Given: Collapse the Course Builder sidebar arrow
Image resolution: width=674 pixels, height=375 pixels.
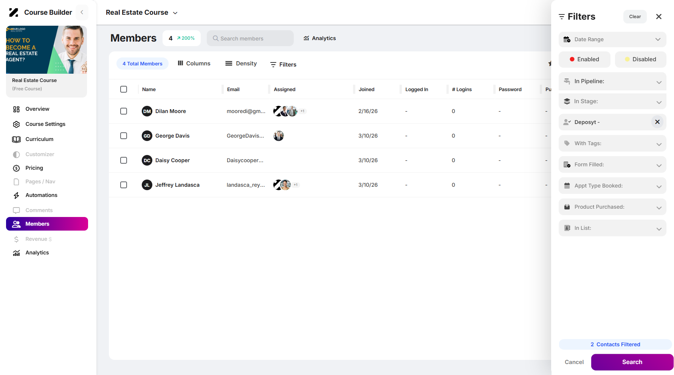Looking at the screenshot, I should click(x=82, y=12).
